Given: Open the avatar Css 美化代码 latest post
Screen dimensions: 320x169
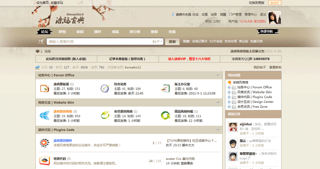Looking at the screenshot, I should tap(180, 159).
